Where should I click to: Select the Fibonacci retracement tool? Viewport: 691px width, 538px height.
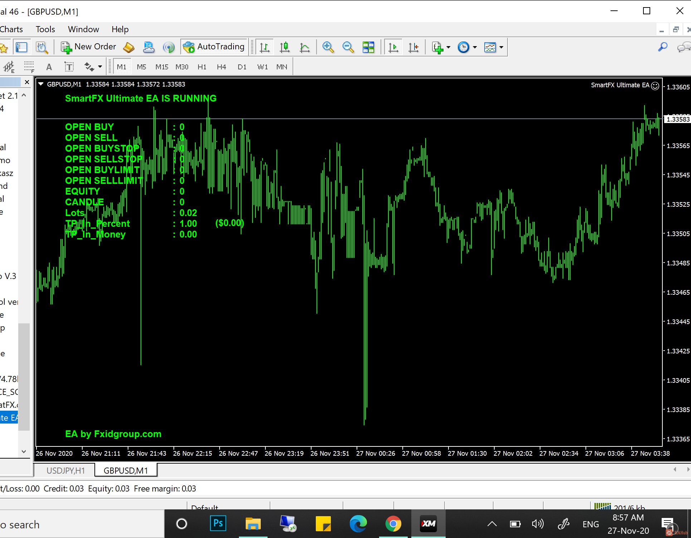[29, 67]
